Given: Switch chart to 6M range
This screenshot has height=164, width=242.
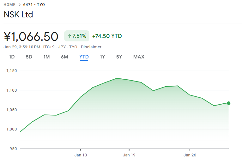Looking at the screenshot, I should [64, 57].
